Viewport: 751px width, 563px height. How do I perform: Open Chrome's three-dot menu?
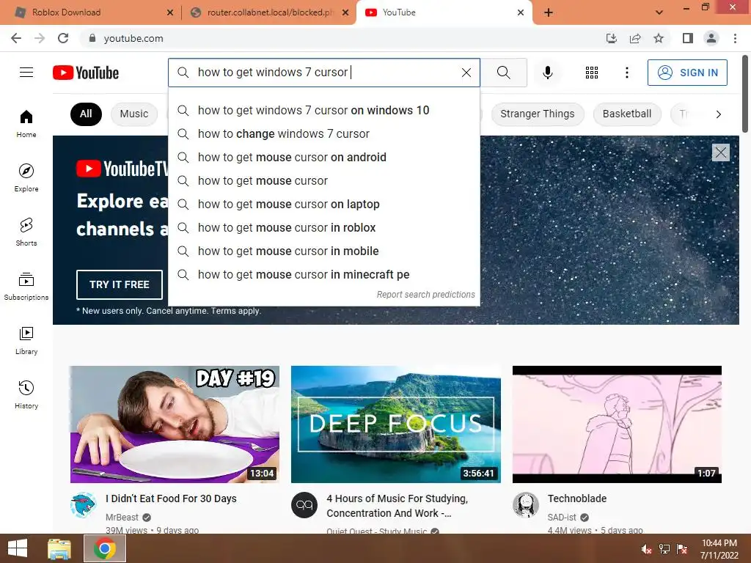coord(735,38)
